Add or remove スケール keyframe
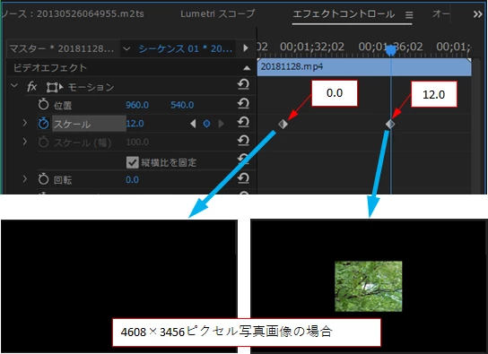The height and width of the screenshot is (354, 488). click(x=206, y=124)
